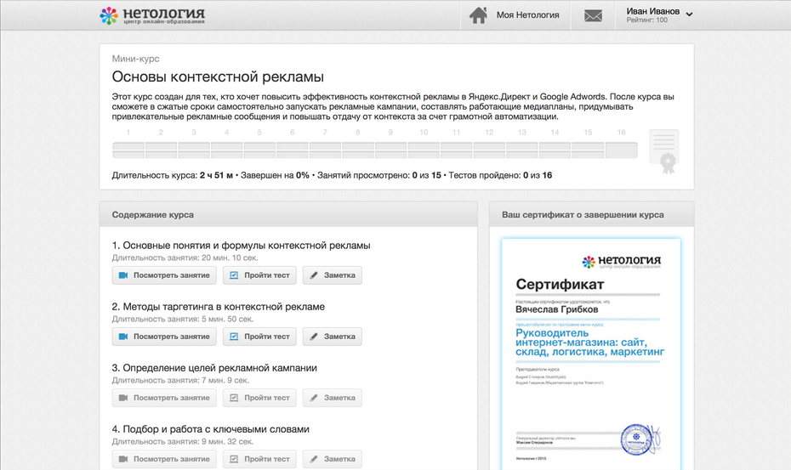This screenshot has height=470, width=791.
Task: Click Иван Иванов profile name
Action: [652, 11]
